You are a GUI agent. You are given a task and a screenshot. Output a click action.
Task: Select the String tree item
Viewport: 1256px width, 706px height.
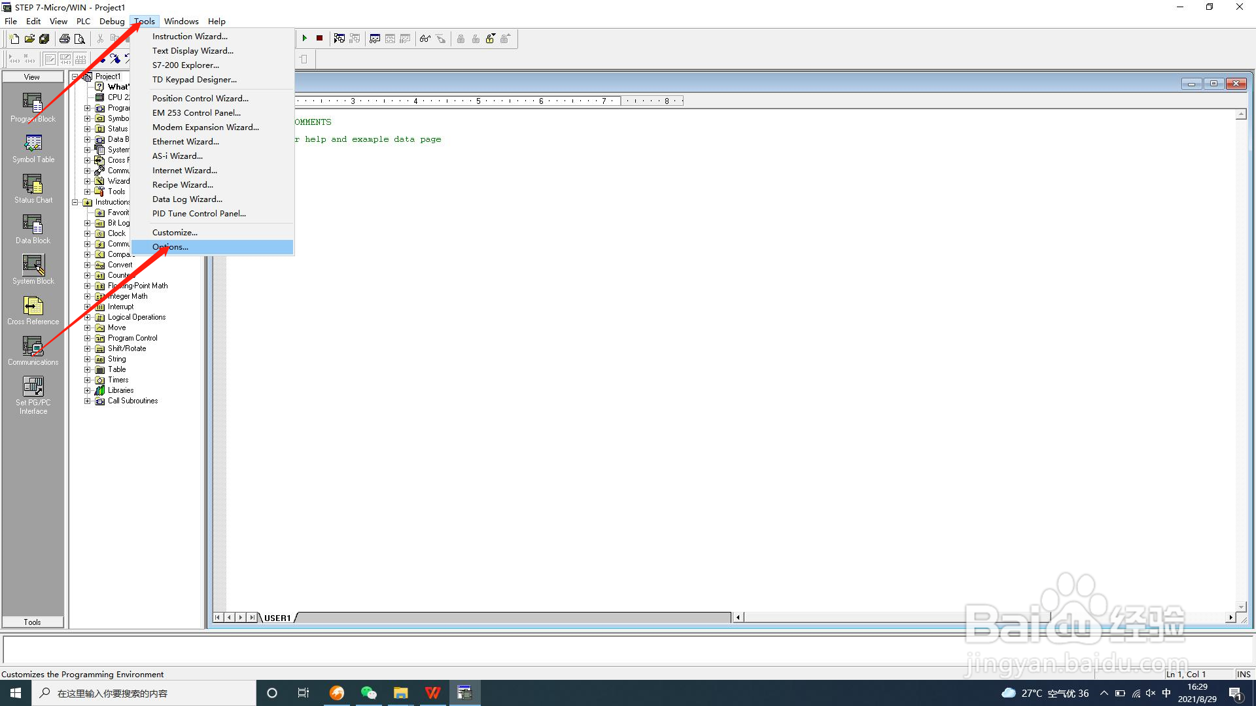tap(117, 359)
